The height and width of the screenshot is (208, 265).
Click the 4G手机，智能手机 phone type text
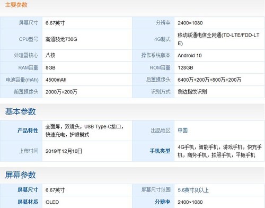(219, 151)
